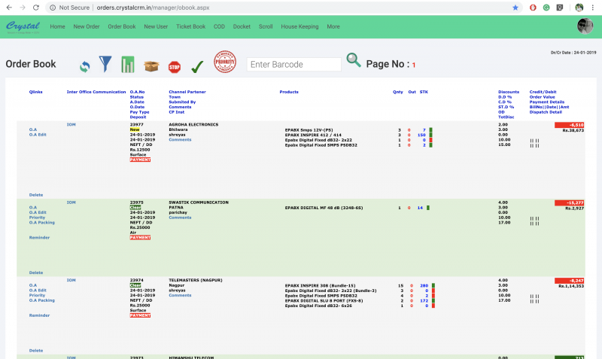Open the green bar chart report icon
This screenshot has width=602, height=359.
(128, 65)
